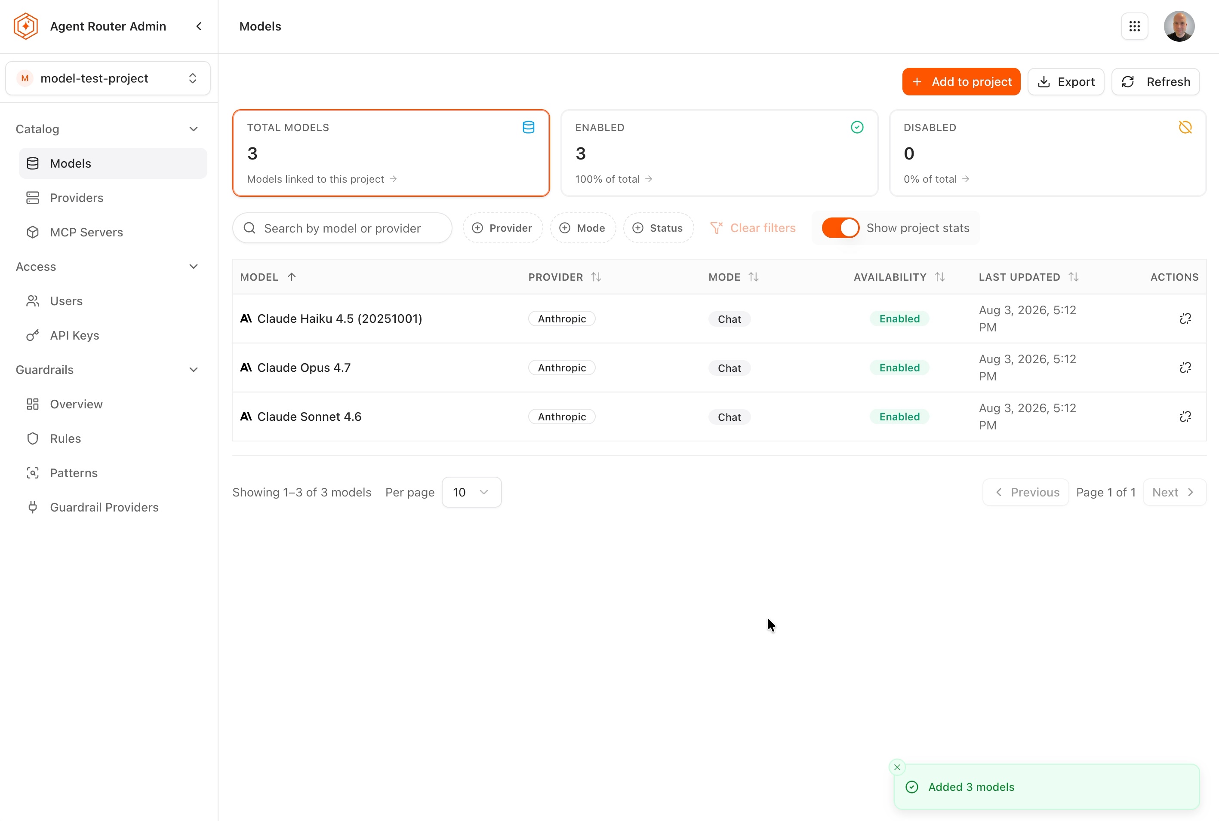Unlink Claude Haiku 4.5 using its action icon
Image resolution: width=1219 pixels, height=821 pixels.
[x=1185, y=319]
